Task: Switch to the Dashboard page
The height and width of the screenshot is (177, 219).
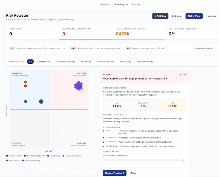Action: click(106, 4)
